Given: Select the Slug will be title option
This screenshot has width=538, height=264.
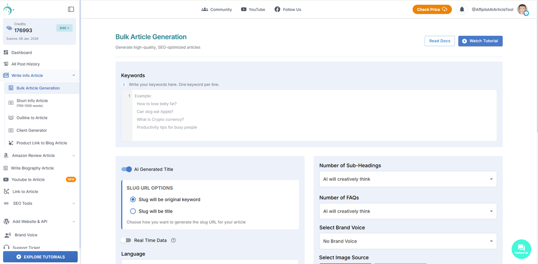Looking at the screenshot, I should (133, 211).
